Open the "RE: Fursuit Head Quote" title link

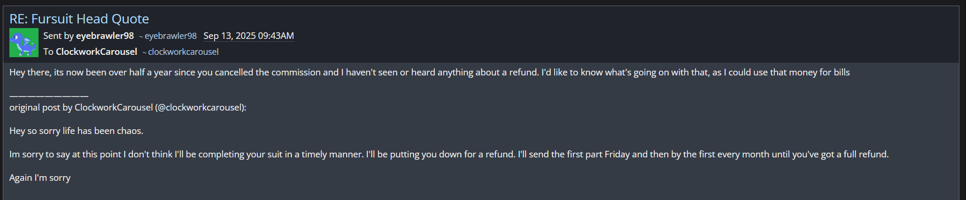[79, 19]
